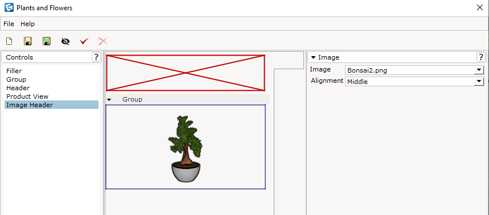Open the File menu
The image size is (489, 215).
tap(9, 24)
